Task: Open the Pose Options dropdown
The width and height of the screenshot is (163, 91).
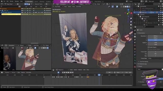Action: [x=128, y=4]
